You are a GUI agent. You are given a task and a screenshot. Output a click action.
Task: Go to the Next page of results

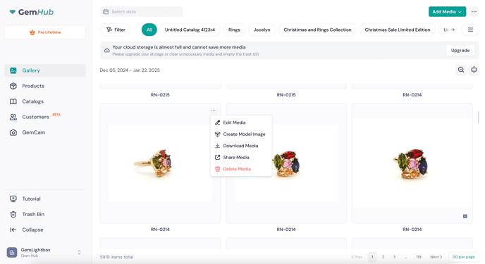(436, 257)
